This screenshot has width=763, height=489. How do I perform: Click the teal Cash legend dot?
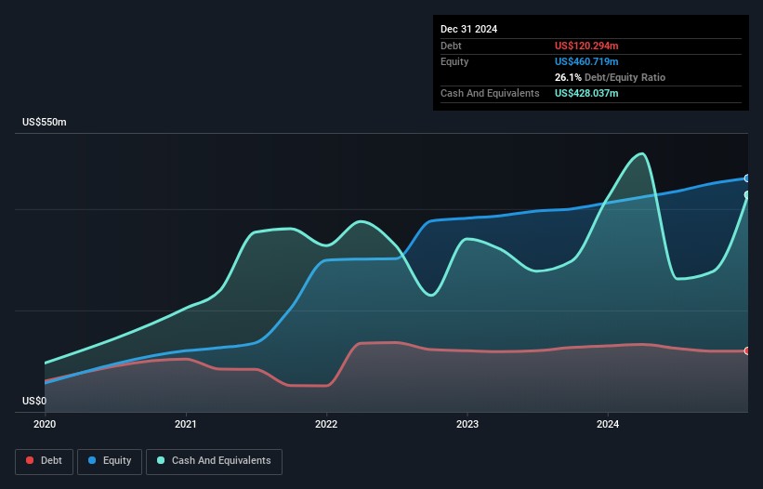(x=161, y=460)
